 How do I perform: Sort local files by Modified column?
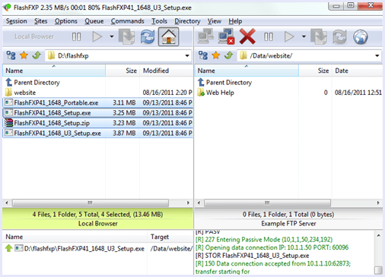[x=167, y=71]
